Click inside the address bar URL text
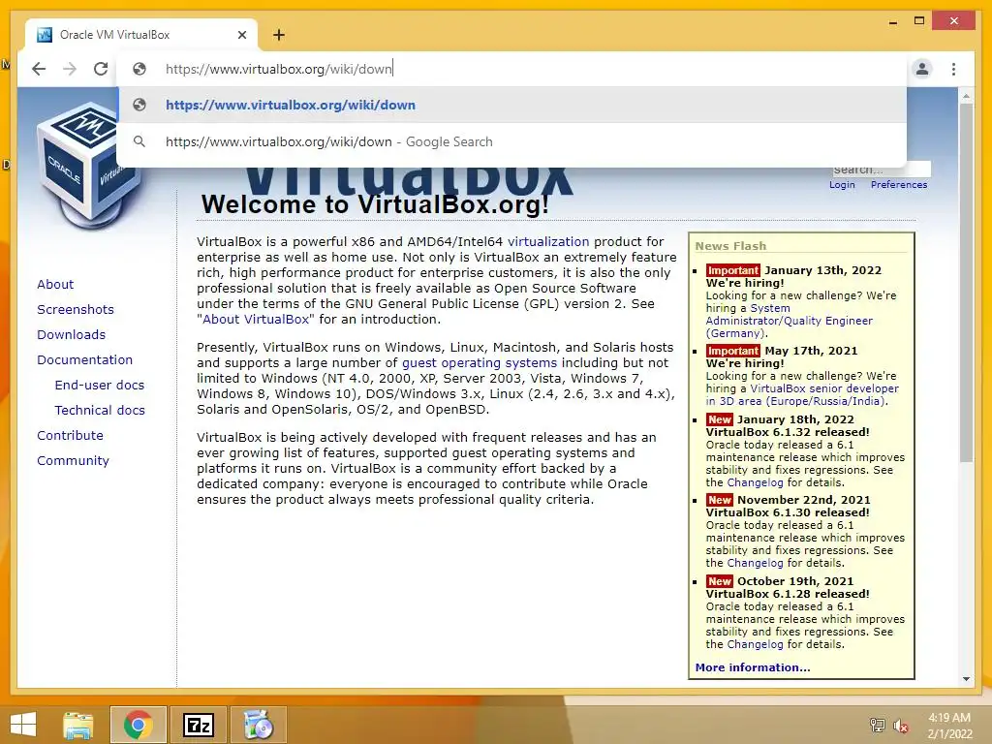Viewport: 992px width, 744px height. tap(278, 69)
